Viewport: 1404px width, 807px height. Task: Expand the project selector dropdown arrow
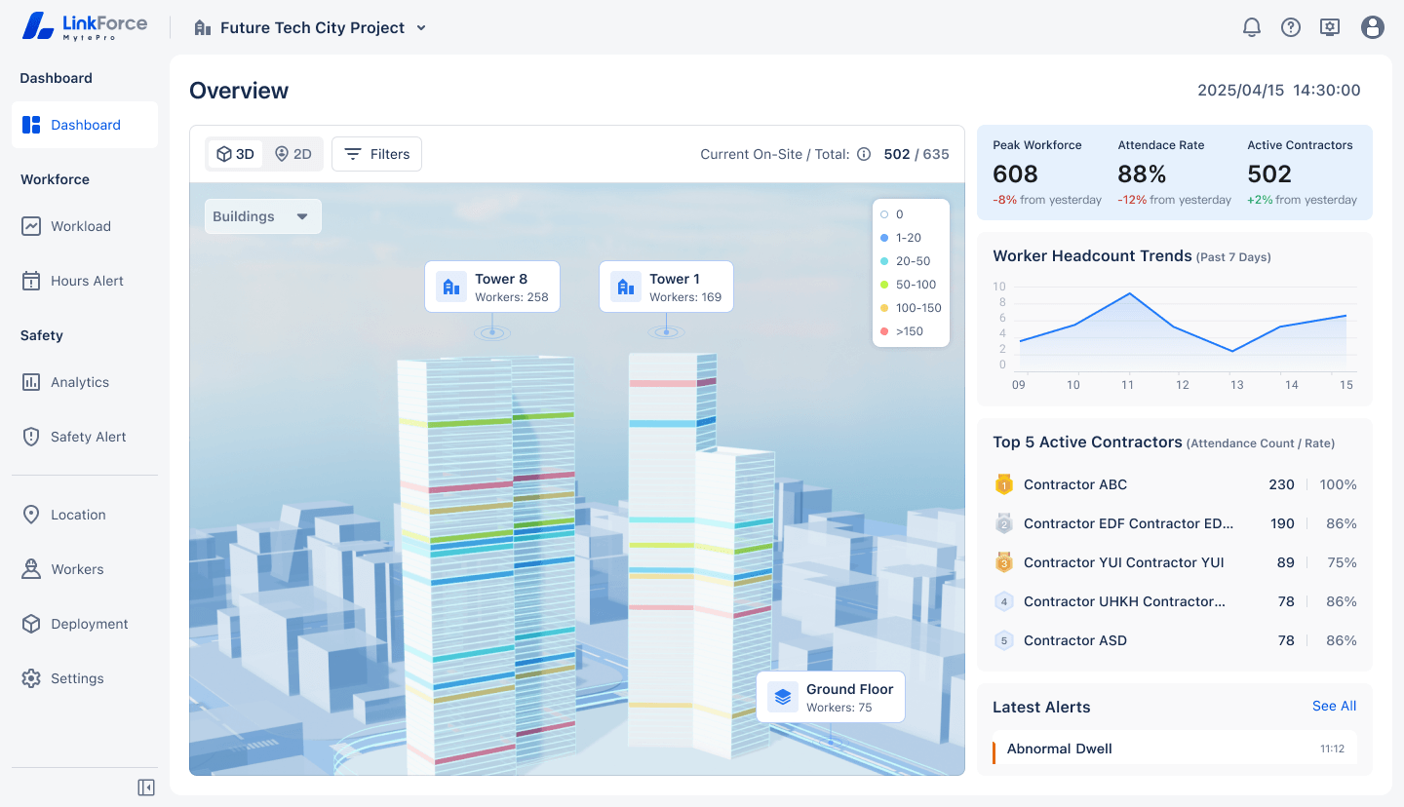421,28
